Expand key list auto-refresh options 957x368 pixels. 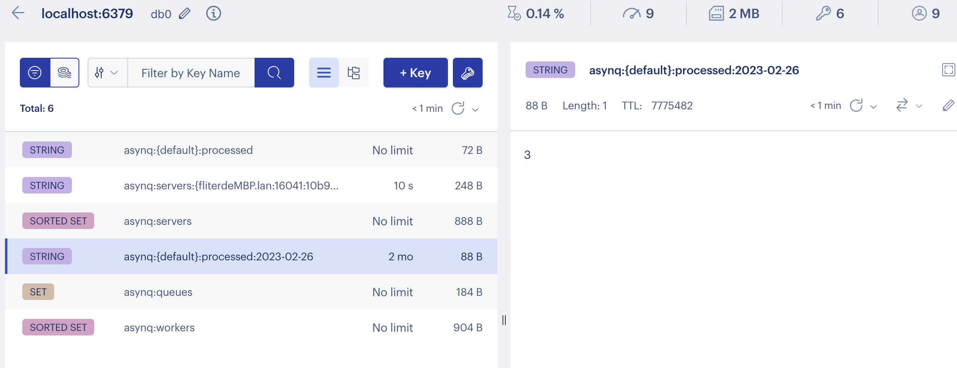475,109
